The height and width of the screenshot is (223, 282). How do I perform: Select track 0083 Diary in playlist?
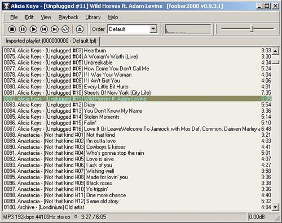point(137,105)
